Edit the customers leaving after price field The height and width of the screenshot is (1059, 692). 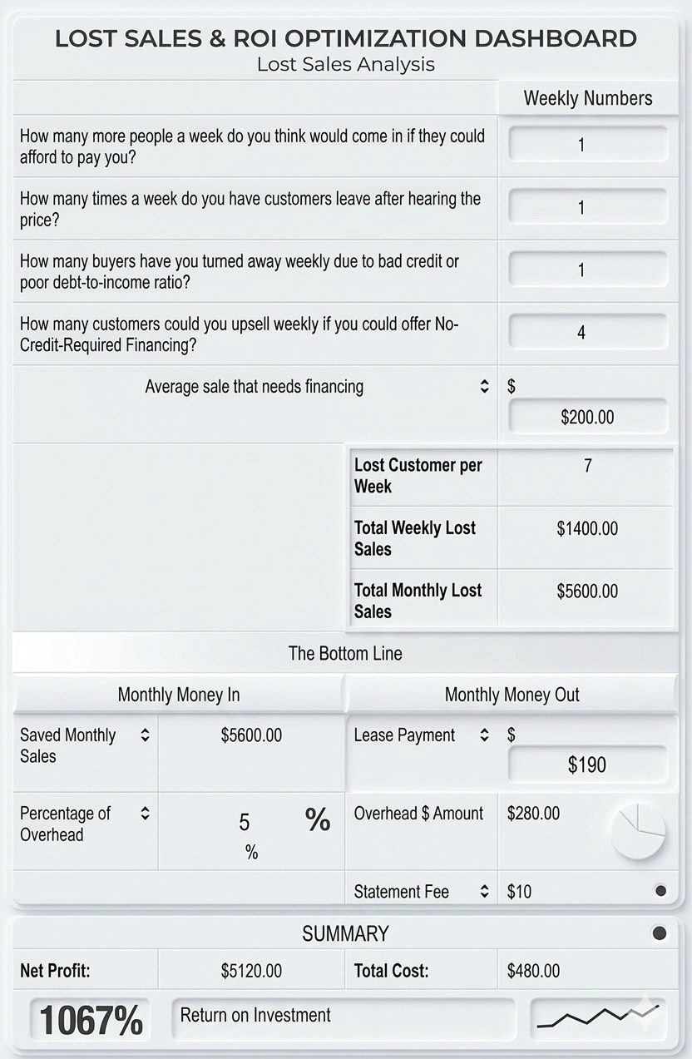[587, 207]
